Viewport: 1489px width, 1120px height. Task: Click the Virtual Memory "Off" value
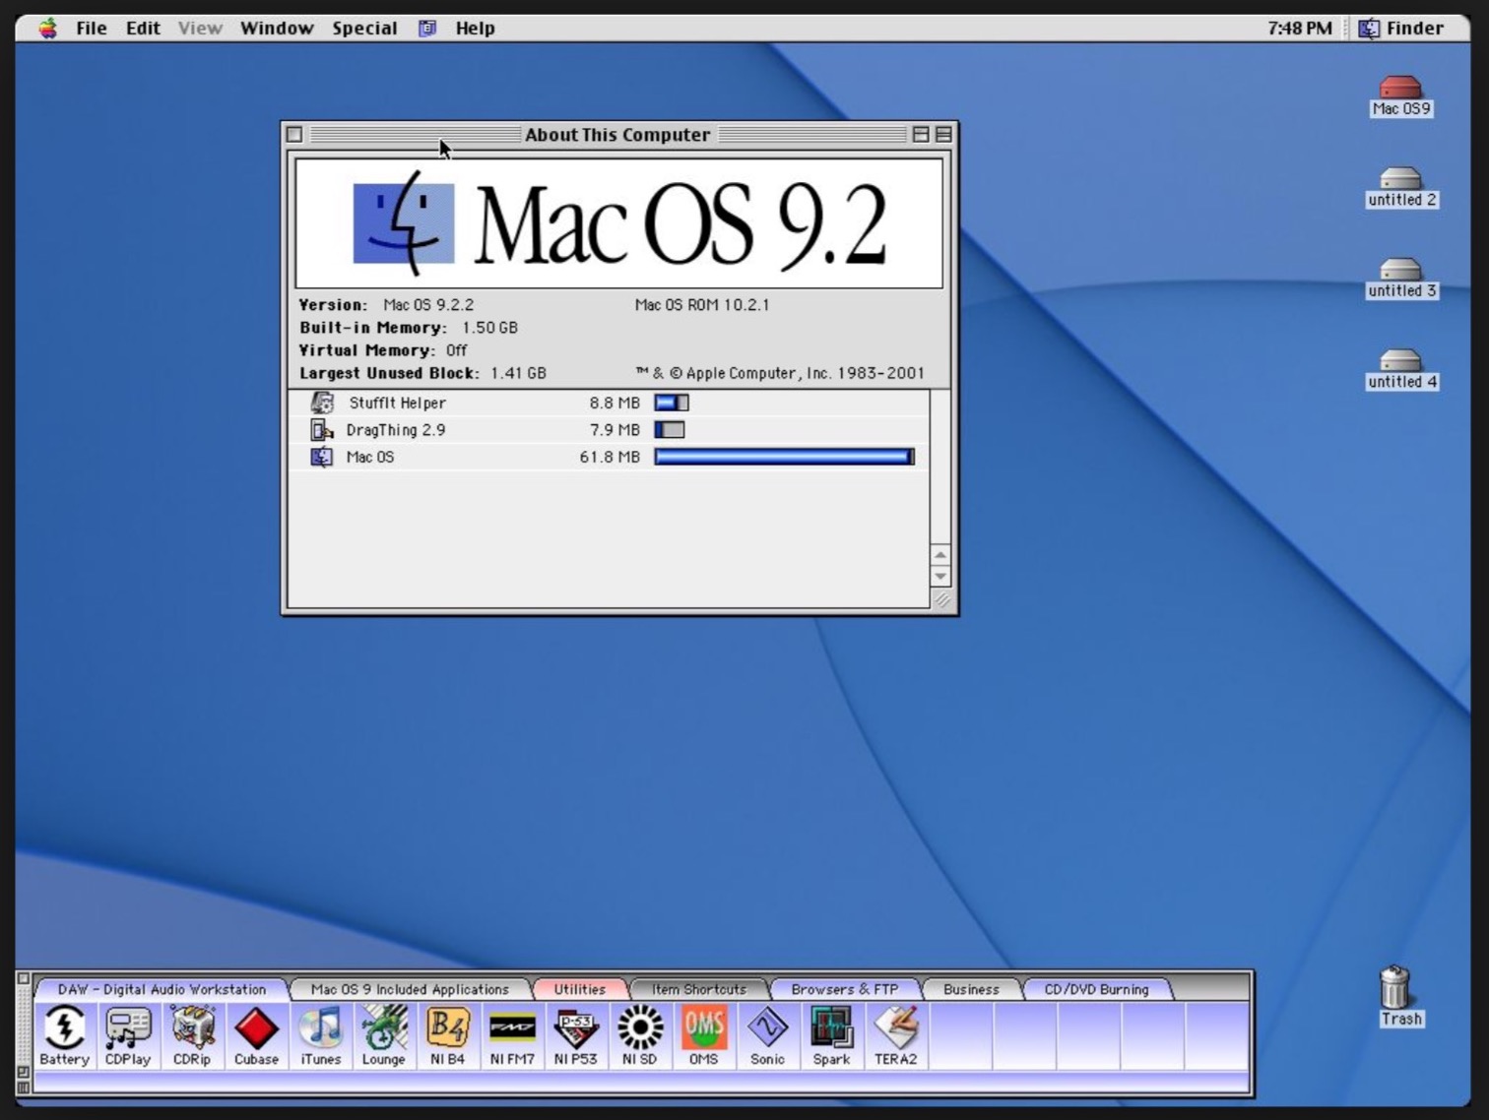click(x=456, y=350)
